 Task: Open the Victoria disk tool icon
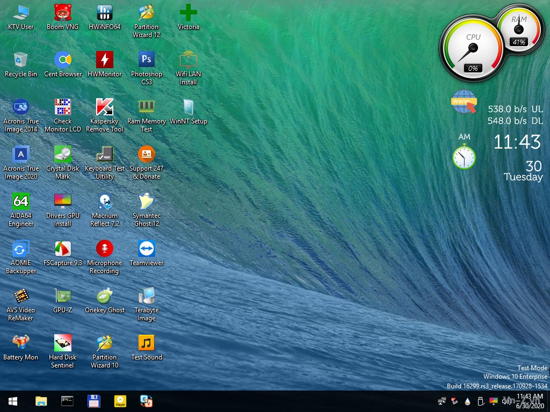pyautogui.click(x=188, y=12)
